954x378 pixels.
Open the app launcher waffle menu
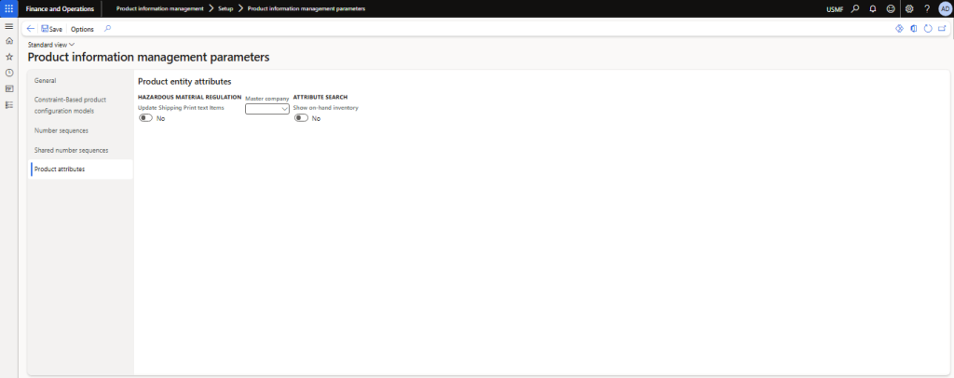tap(9, 8)
